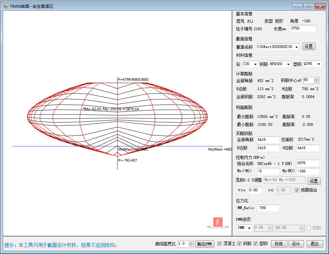The image size is (329, 254).
Task: Toggle the 地震组合 checkbox
Action: [x=297, y=190]
